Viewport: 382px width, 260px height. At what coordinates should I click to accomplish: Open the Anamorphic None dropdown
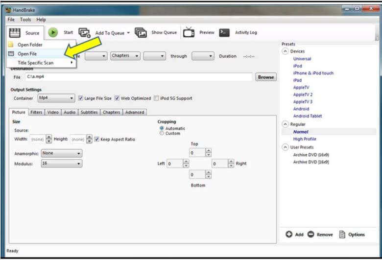(x=62, y=153)
